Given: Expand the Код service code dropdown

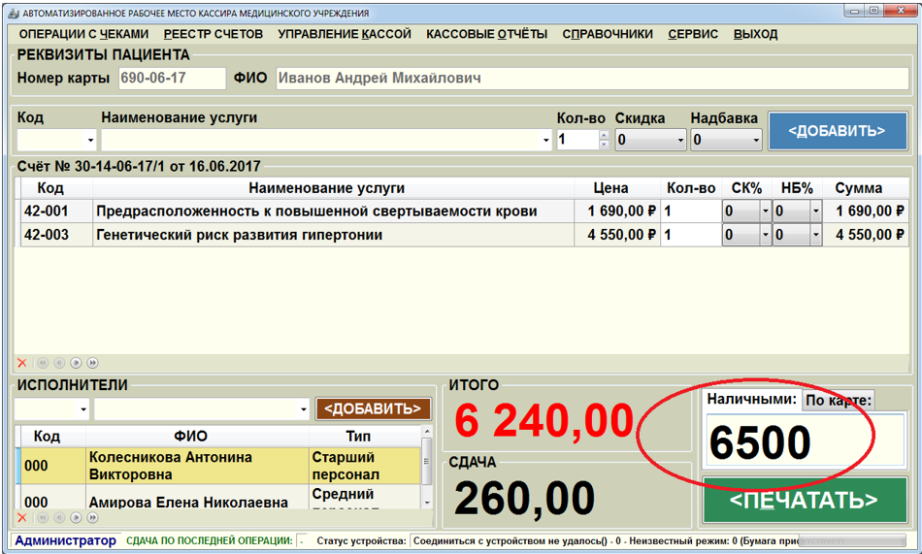Looking at the screenshot, I should pyautogui.click(x=90, y=140).
